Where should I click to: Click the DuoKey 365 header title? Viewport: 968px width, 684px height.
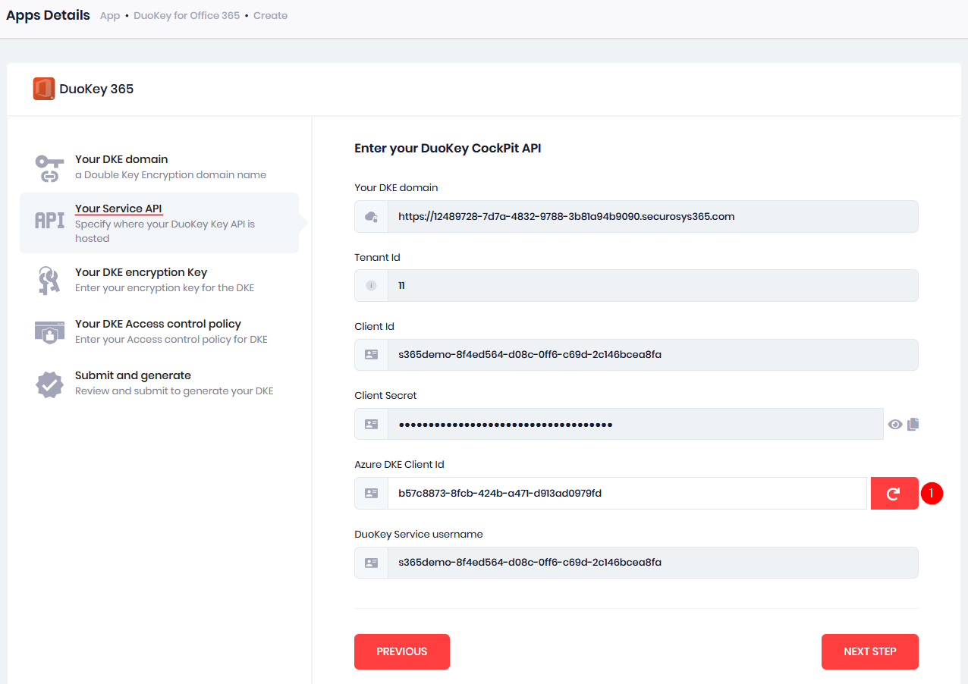click(96, 89)
